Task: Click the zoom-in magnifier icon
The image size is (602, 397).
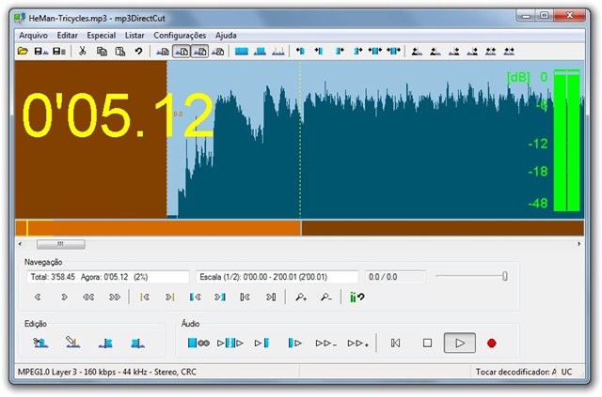Action: (301, 297)
